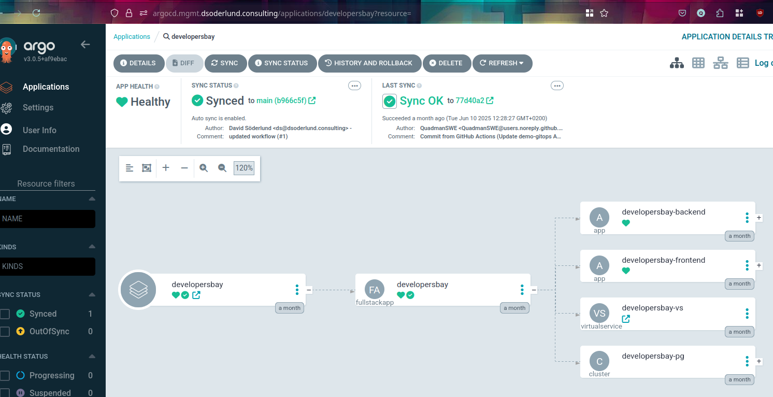Open kebab menu on developersbay-frontend node

point(747,265)
